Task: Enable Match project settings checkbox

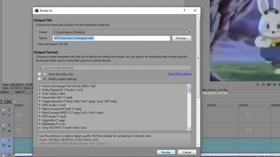Action: (39, 78)
